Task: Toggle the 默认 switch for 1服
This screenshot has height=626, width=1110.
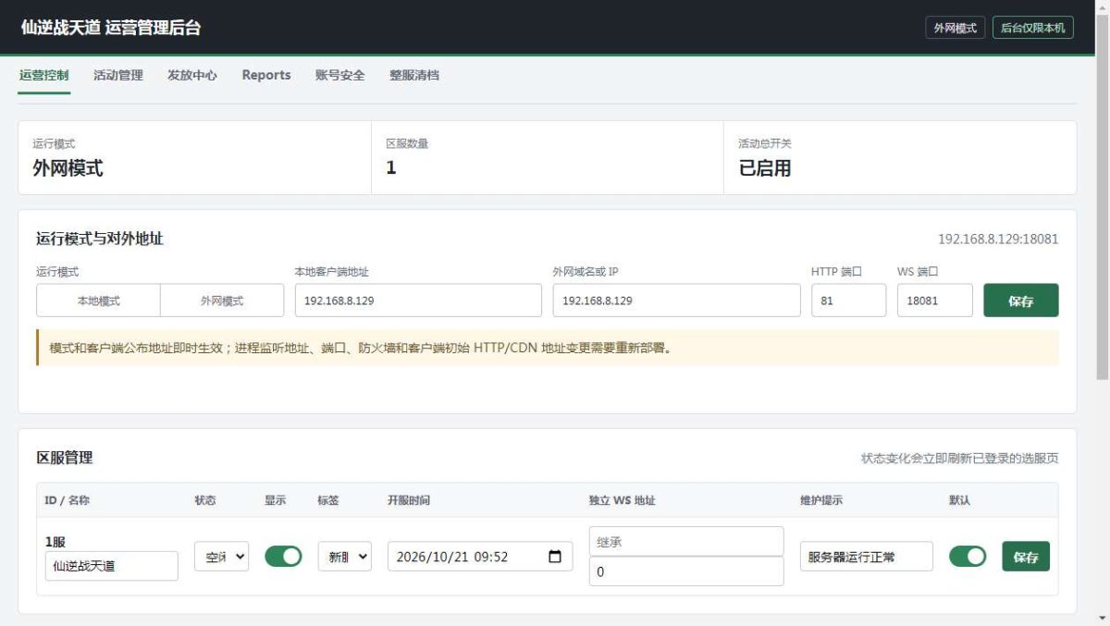Action: click(x=968, y=556)
